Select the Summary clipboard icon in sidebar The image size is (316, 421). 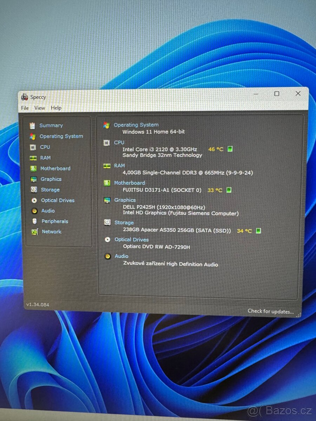[33, 126]
